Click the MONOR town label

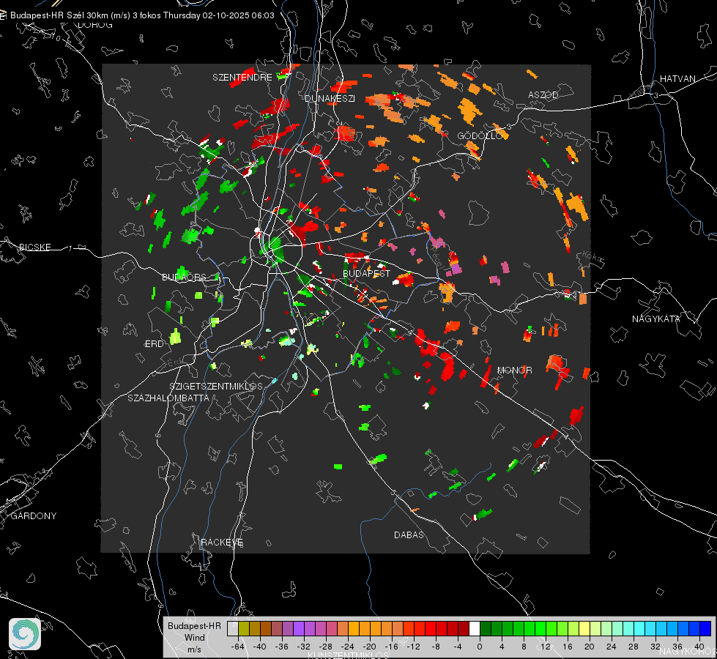(x=515, y=371)
